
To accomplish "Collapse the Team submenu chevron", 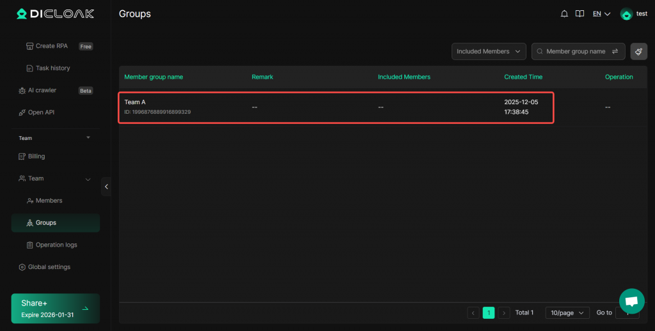I will (88, 179).
